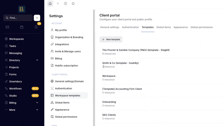The width and height of the screenshot is (224, 126).
Task: Click the Workflows BETA badge
Action: 35,89
